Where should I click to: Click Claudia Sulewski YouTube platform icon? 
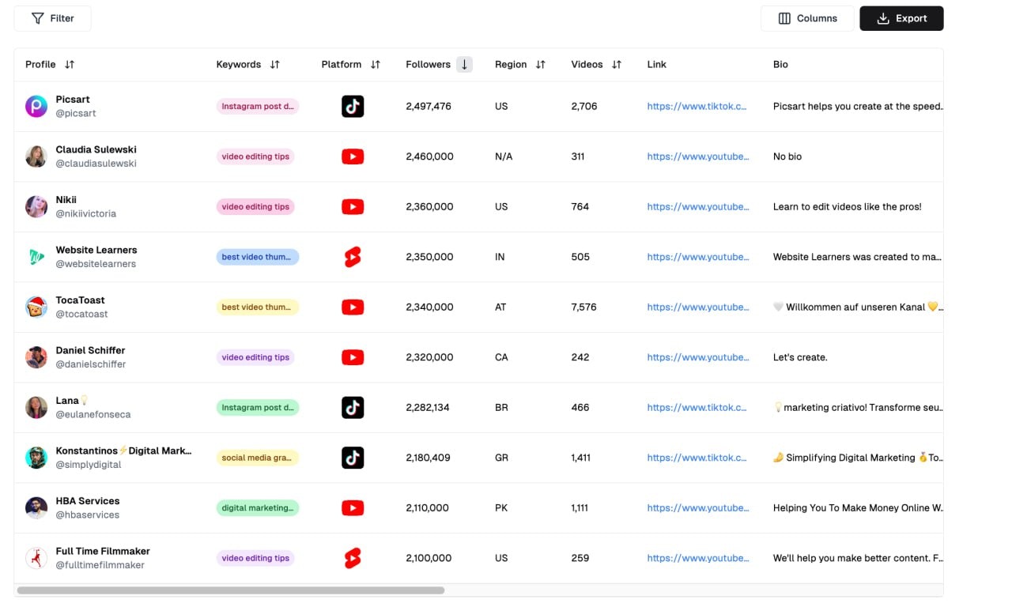point(353,156)
